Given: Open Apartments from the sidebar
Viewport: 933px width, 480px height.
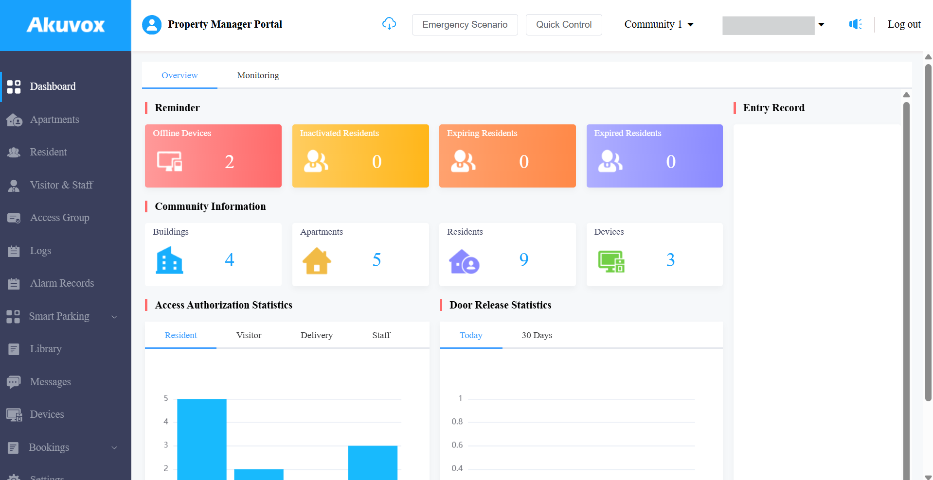Looking at the screenshot, I should [54, 120].
